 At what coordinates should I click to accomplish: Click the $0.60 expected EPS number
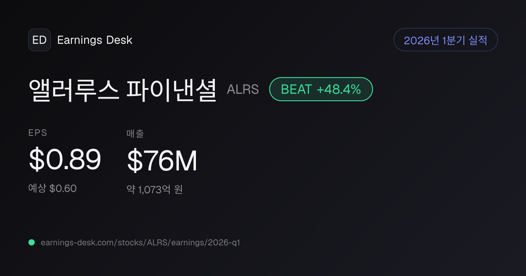[63, 189]
